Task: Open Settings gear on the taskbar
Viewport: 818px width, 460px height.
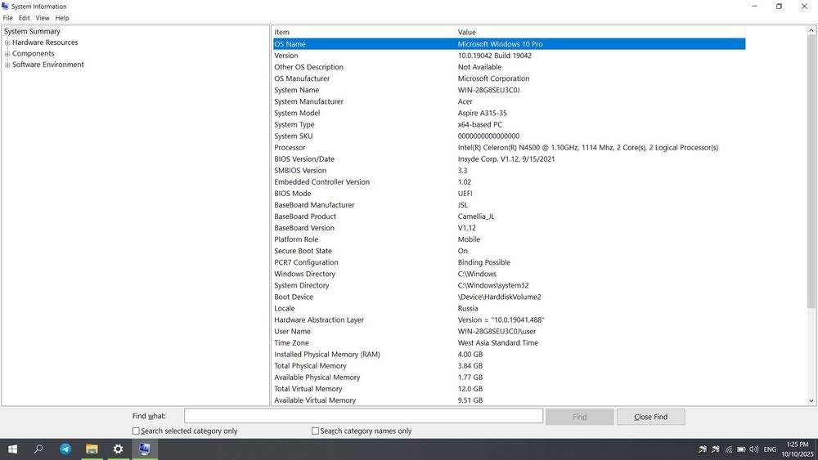Action: pyautogui.click(x=119, y=449)
